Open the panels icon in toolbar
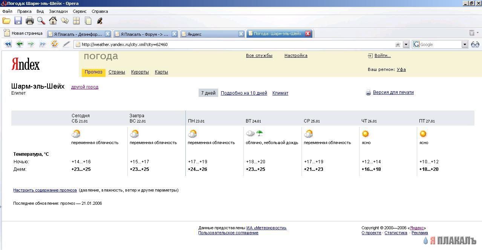 click(65, 21)
